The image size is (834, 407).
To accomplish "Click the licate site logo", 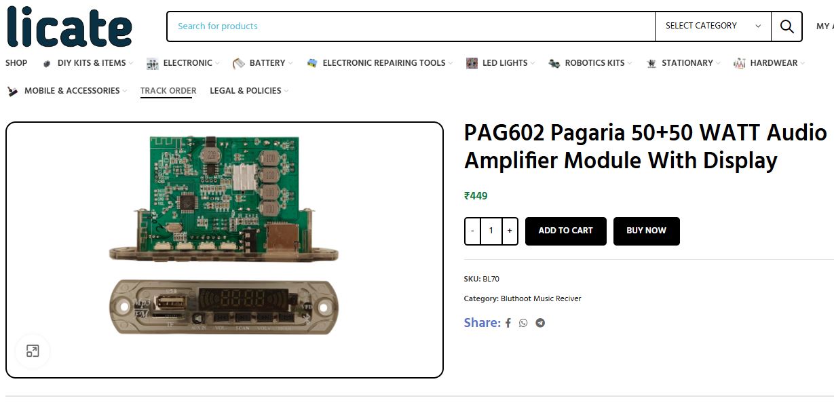I will tap(69, 27).
